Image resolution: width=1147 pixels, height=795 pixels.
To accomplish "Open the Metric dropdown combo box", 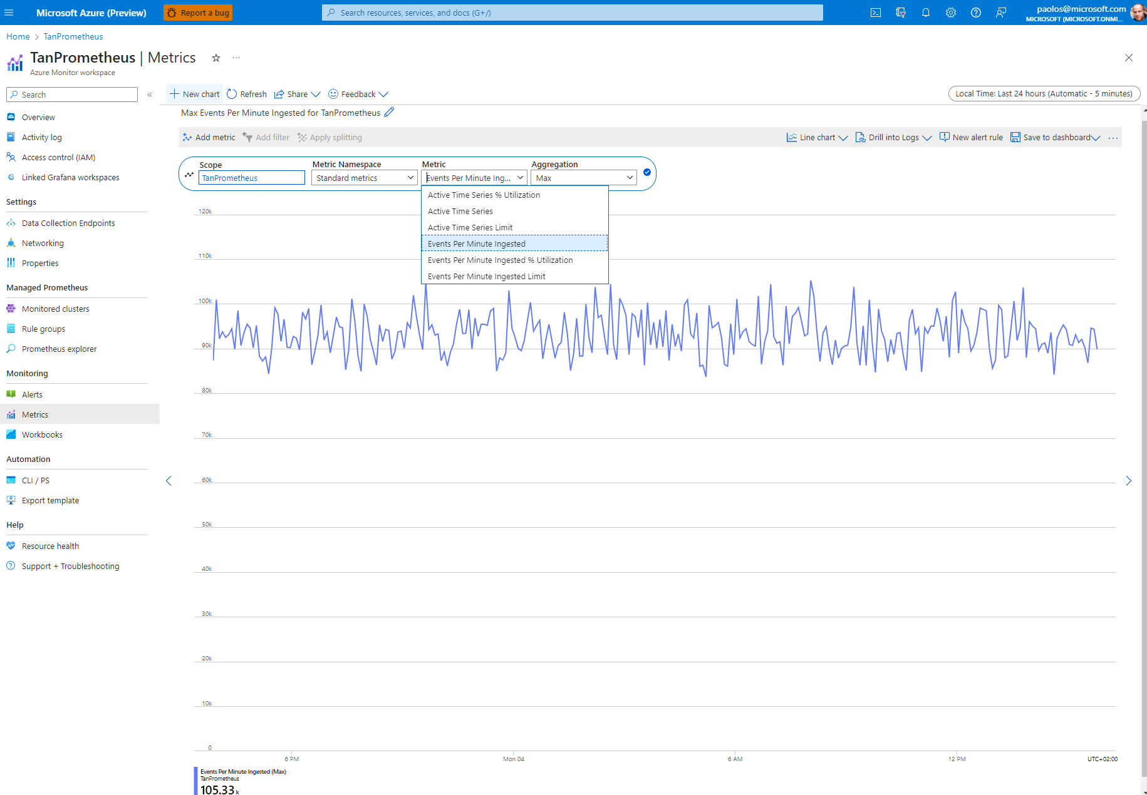I will (x=474, y=178).
